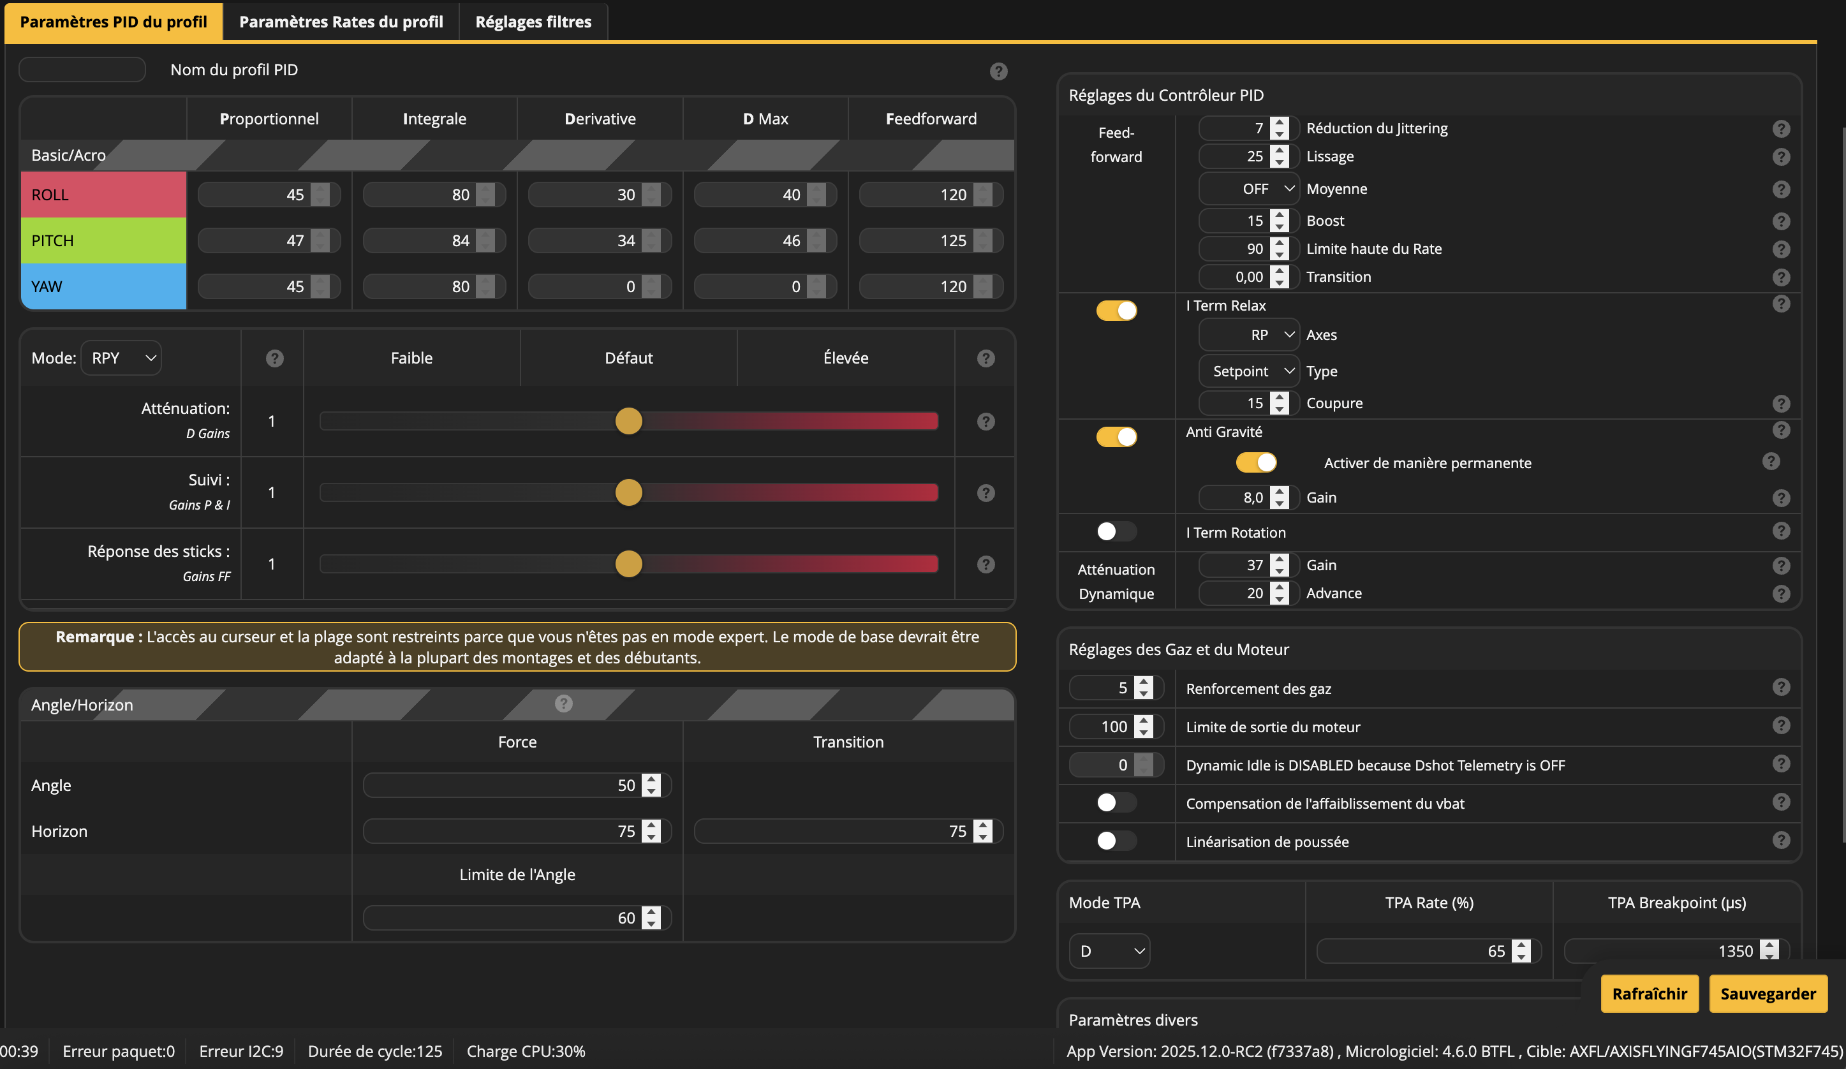Screen dimensions: 1846x1069
Task: Click help icon for Réduction du Jittering
Action: pyautogui.click(x=1781, y=129)
